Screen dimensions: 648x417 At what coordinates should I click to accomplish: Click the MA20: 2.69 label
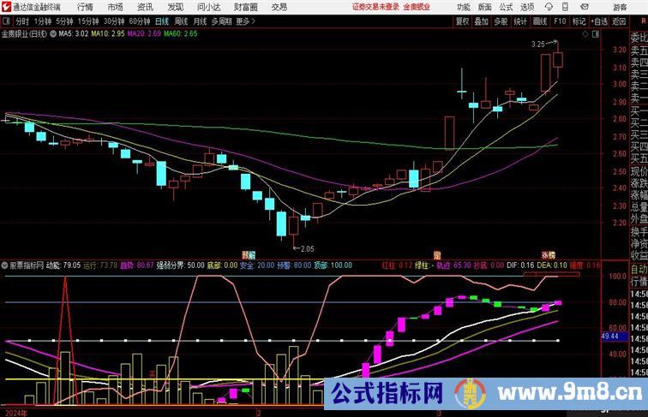tap(144, 34)
